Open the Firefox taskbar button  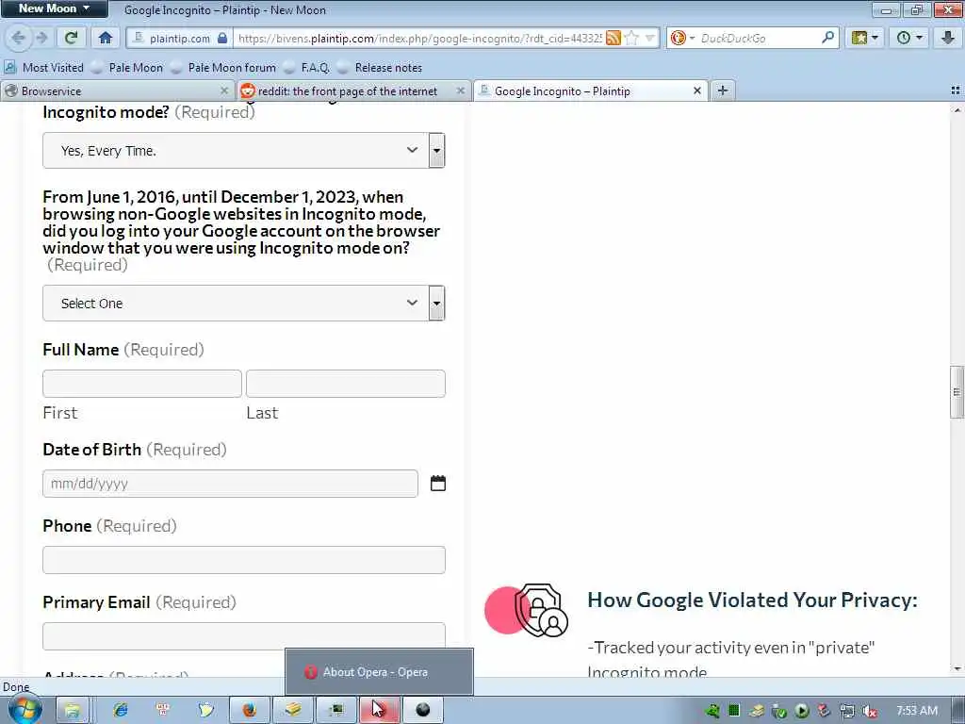[249, 711]
